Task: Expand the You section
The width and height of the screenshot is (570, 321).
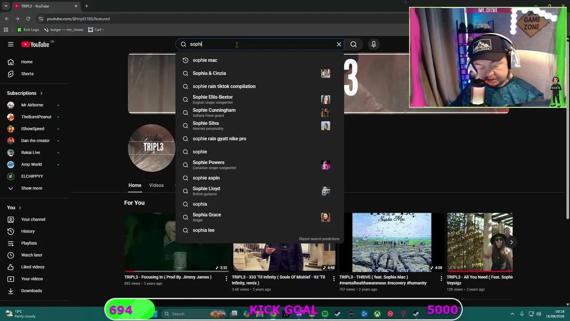Action: pyautogui.click(x=14, y=208)
